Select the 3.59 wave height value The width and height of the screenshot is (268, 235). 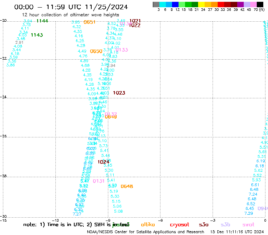click(x=13, y=57)
